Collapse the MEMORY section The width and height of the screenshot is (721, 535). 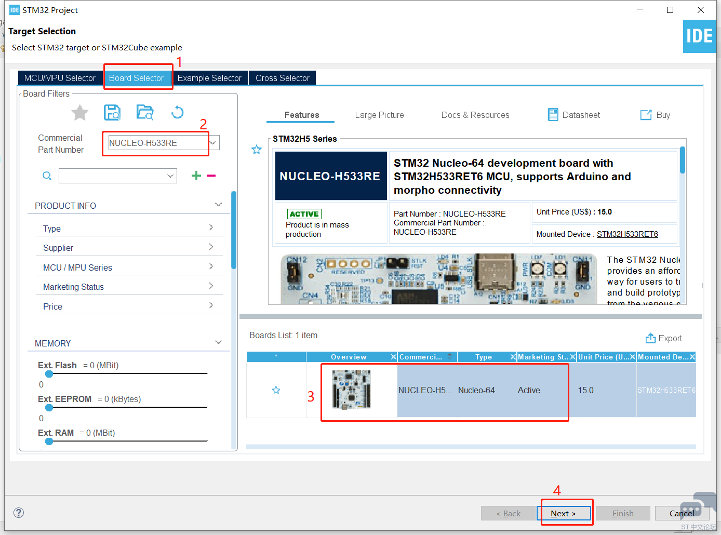click(x=219, y=343)
